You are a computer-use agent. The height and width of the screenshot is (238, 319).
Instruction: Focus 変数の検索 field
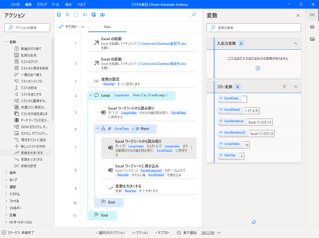click(x=254, y=28)
